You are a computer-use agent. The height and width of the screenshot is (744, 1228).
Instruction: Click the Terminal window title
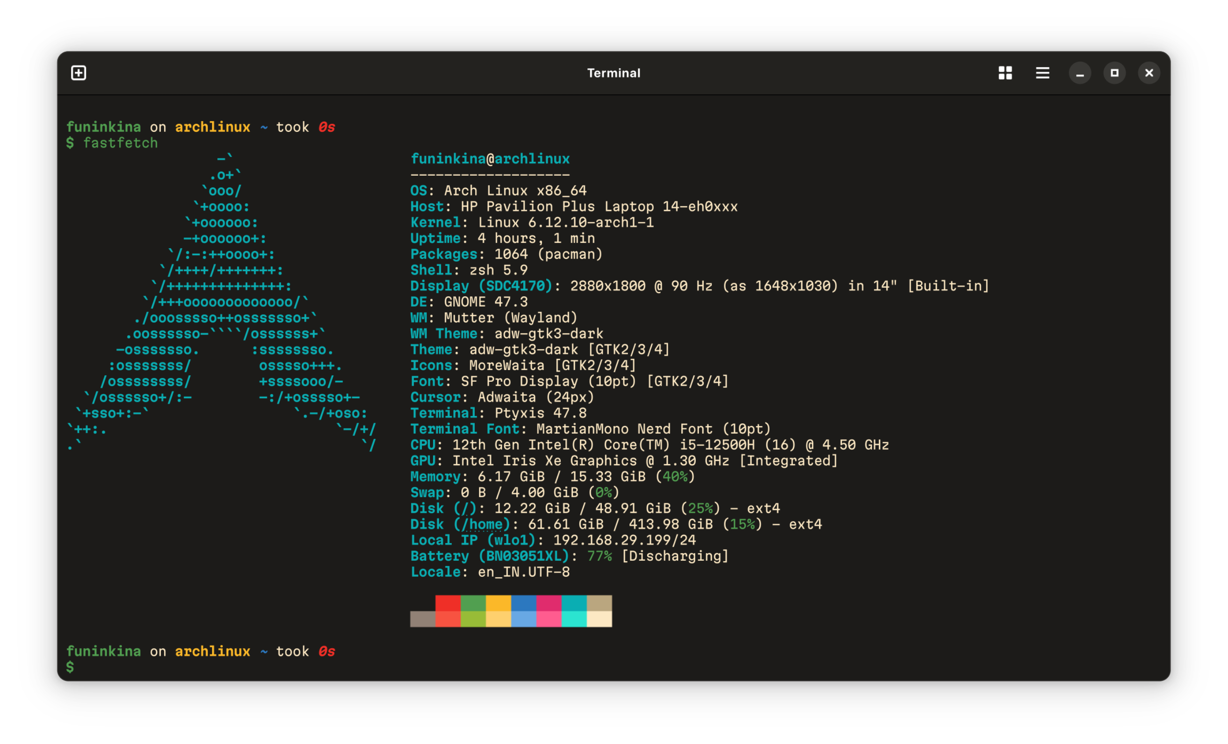614,73
